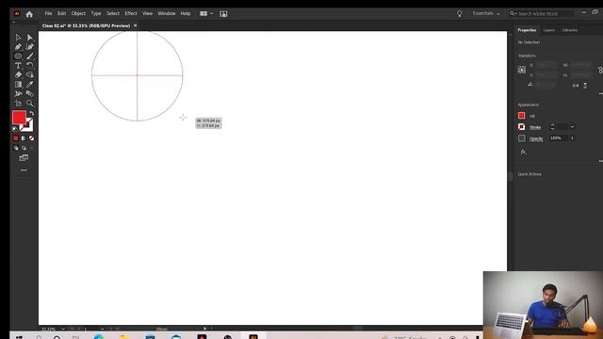The height and width of the screenshot is (339, 603).
Task: Set paint mode to Gradient
Action: [x=24, y=138]
